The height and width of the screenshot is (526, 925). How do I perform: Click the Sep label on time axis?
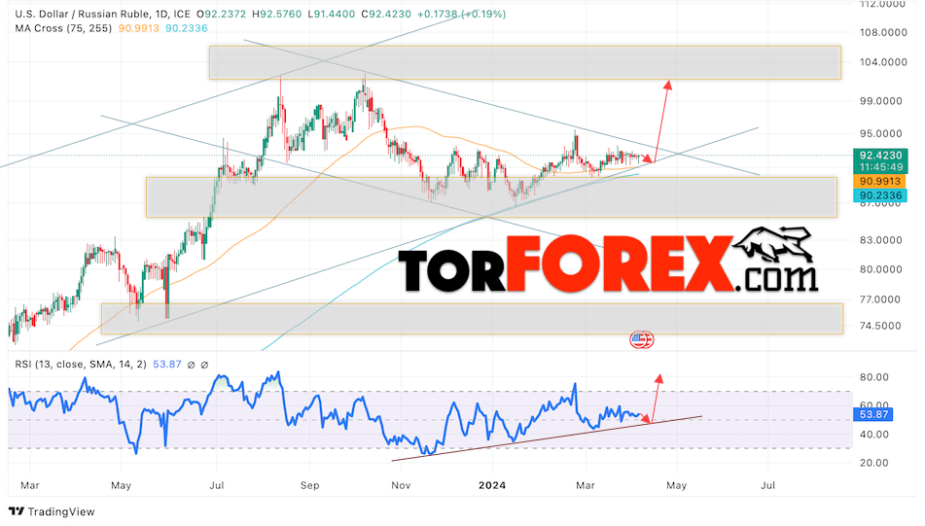pyautogui.click(x=309, y=485)
